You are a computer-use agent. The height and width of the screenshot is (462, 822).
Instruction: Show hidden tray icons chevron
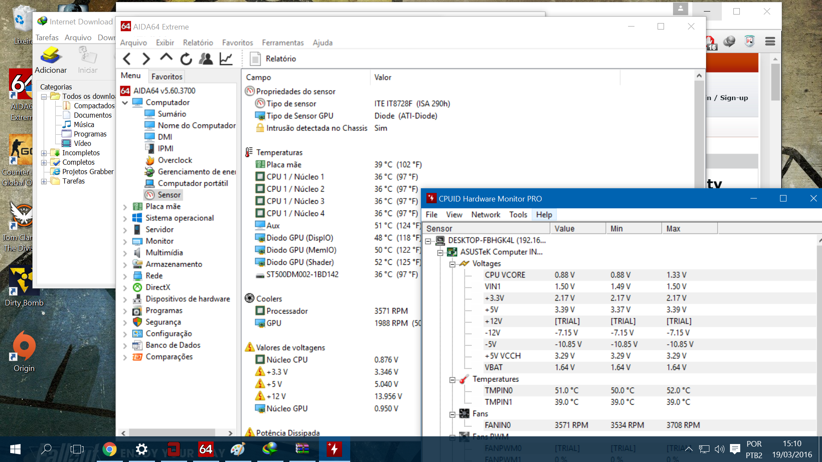[689, 449]
